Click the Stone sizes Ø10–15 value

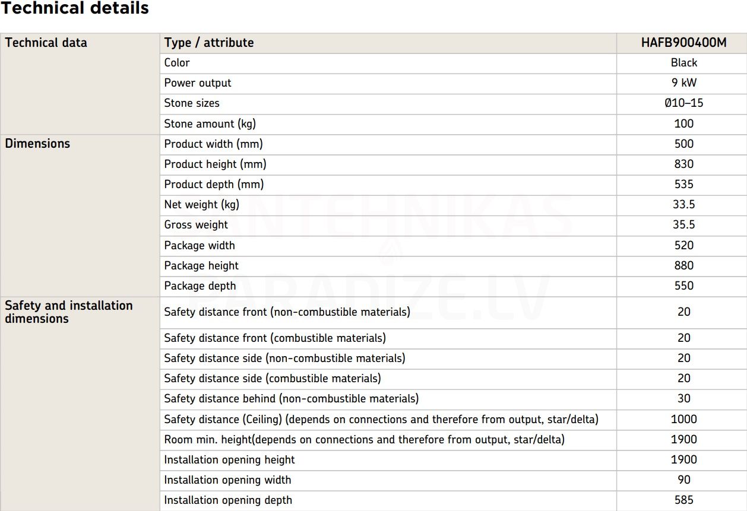683,103
